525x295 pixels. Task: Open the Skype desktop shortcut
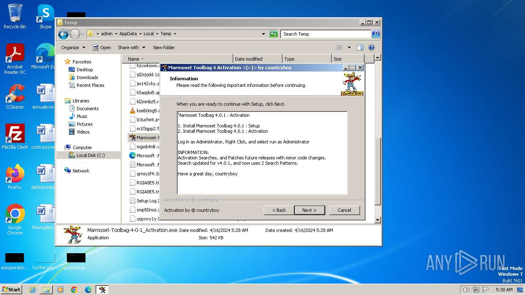coord(45,16)
